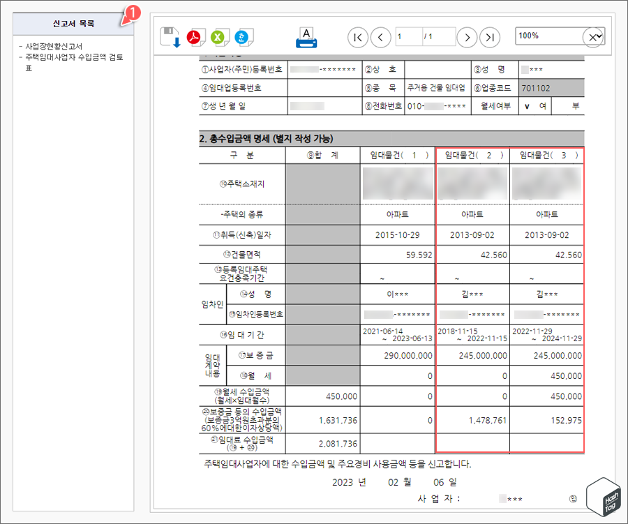Print the report
The image size is (628, 524).
pyautogui.click(x=306, y=38)
